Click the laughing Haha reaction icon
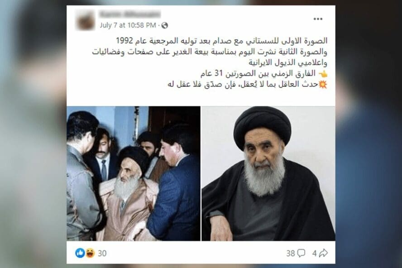Viewport: 402px width, 268px height. [90, 253]
